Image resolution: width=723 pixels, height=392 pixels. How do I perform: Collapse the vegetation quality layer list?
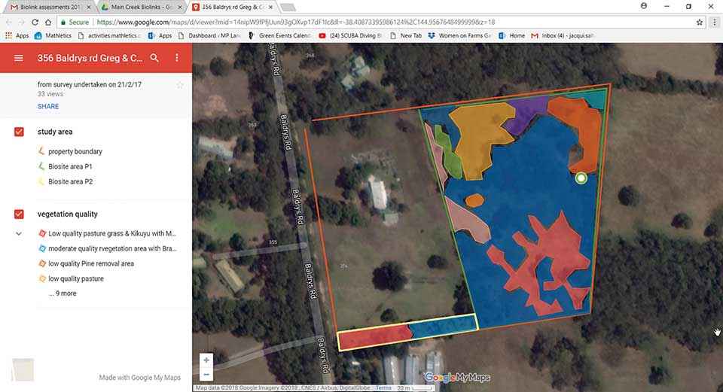pos(19,234)
